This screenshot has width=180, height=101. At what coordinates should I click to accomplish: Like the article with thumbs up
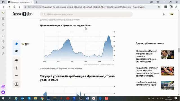16,44
